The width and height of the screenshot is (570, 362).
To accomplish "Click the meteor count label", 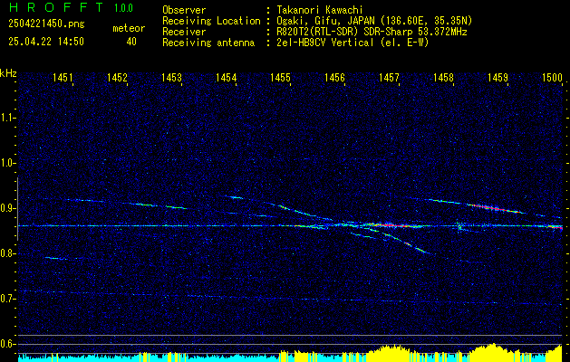I will click(x=129, y=28).
